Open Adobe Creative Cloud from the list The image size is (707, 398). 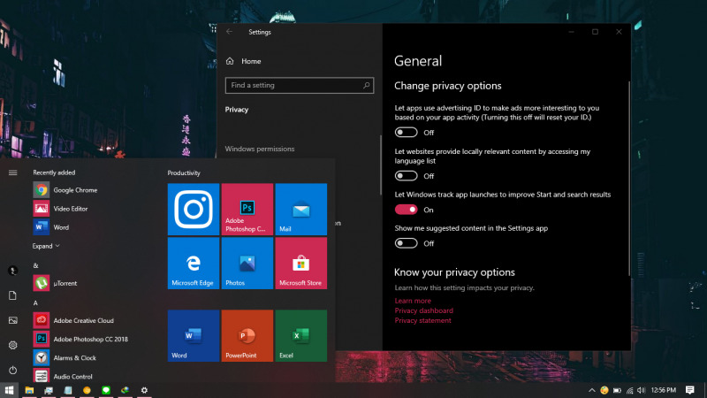point(73,320)
